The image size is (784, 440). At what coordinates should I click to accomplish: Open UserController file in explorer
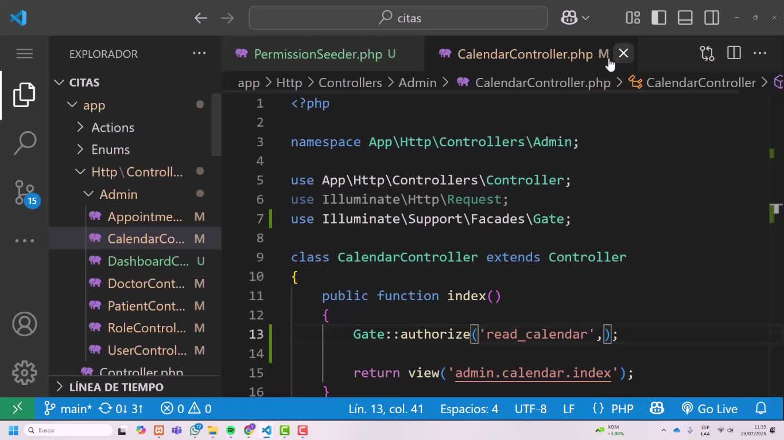135,351
